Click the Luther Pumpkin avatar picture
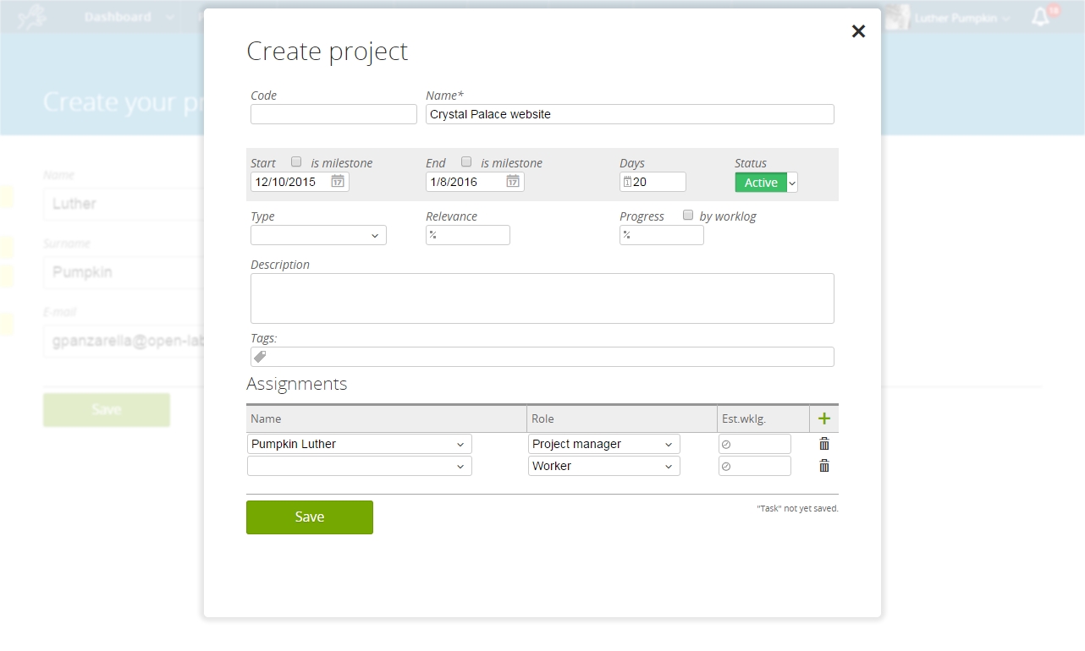1085x651 pixels. [x=897, y=17]
